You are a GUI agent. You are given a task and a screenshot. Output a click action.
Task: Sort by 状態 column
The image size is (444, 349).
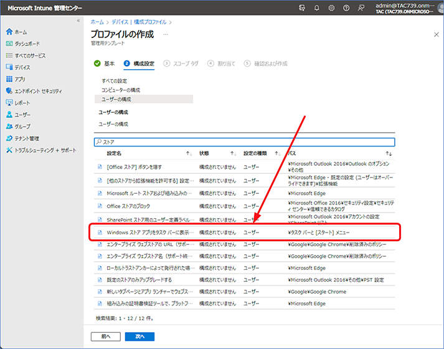click(x=204, y=153)
